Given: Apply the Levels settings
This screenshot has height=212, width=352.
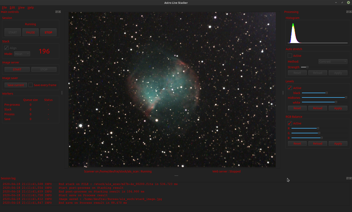Looking at the screenshot, I should [x=338, y=108].
